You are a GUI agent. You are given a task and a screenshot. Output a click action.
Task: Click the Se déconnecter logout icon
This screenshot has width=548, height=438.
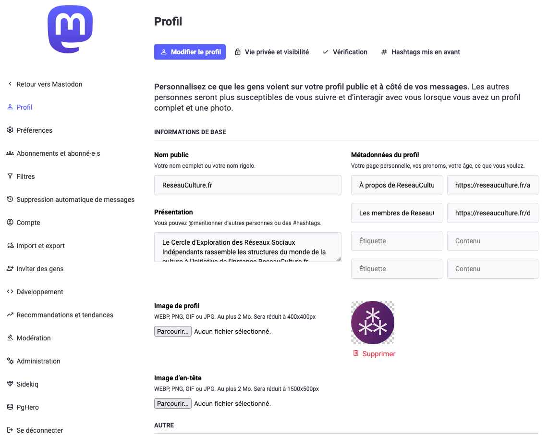10,430
